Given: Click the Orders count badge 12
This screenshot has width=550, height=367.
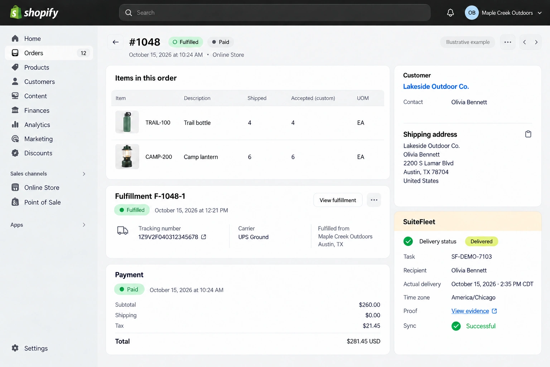Looking at the screenshot, I should (x=83, y=53).
